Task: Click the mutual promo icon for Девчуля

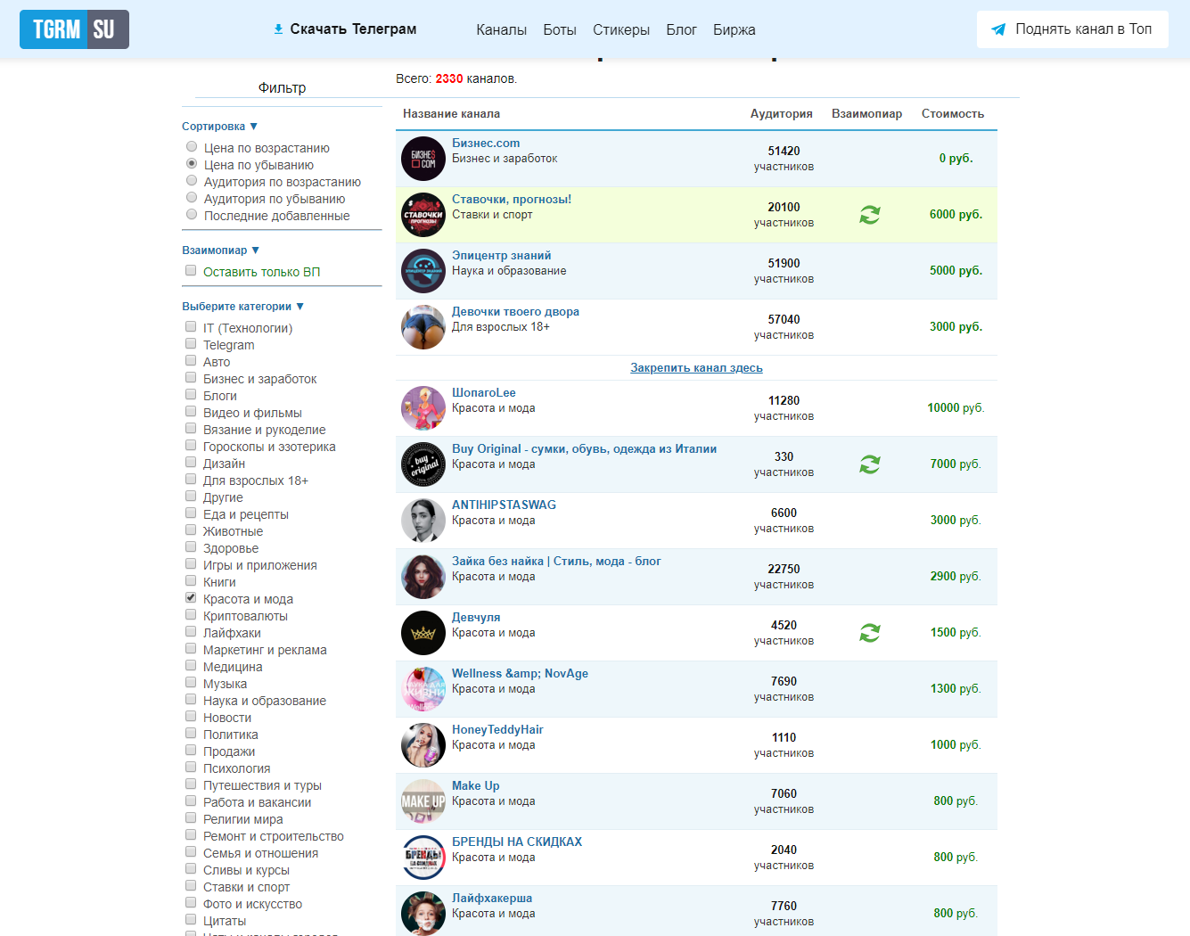Action: pyautogui.click(x=870, y=633)
